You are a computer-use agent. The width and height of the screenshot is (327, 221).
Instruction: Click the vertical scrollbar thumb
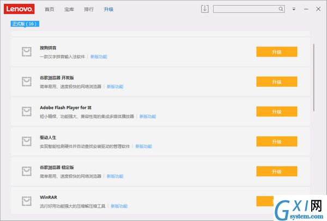[314, 77]
